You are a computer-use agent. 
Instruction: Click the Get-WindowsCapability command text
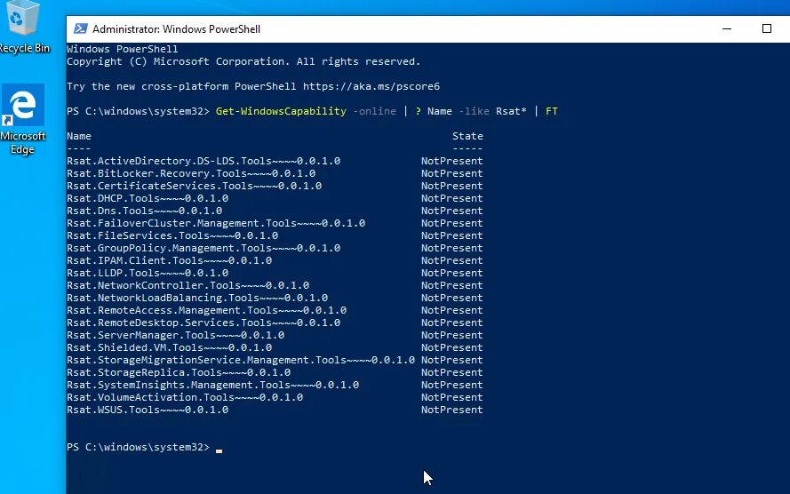[281, 111]
